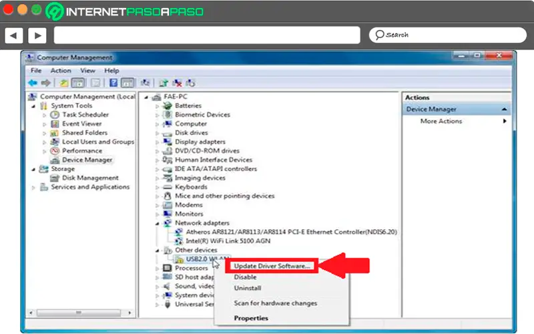Click the Back arrow in Computer Management toolbar
This screenshot has width=534, height=334.
pyautogui.click(x=33, y=83)
